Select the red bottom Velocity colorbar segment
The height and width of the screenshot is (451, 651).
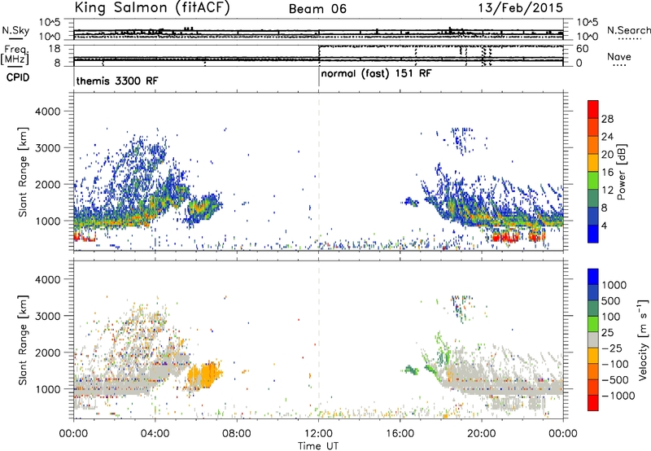(x=593, y=403)
